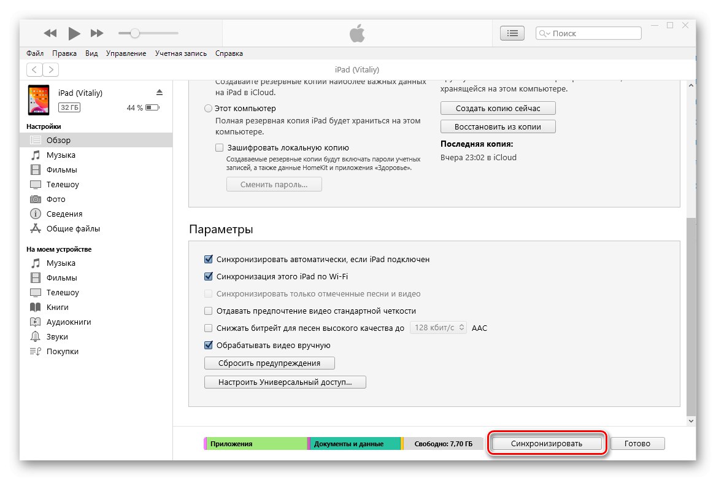Open the list view icon button

click(513, 33)
